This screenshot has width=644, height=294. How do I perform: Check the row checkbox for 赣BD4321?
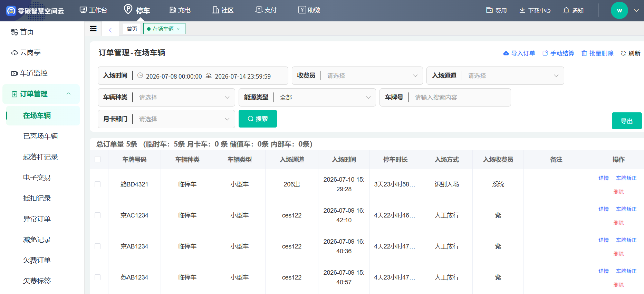(98, 184)
